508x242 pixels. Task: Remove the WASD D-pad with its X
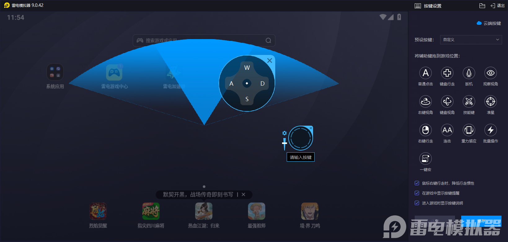[270, 60]
